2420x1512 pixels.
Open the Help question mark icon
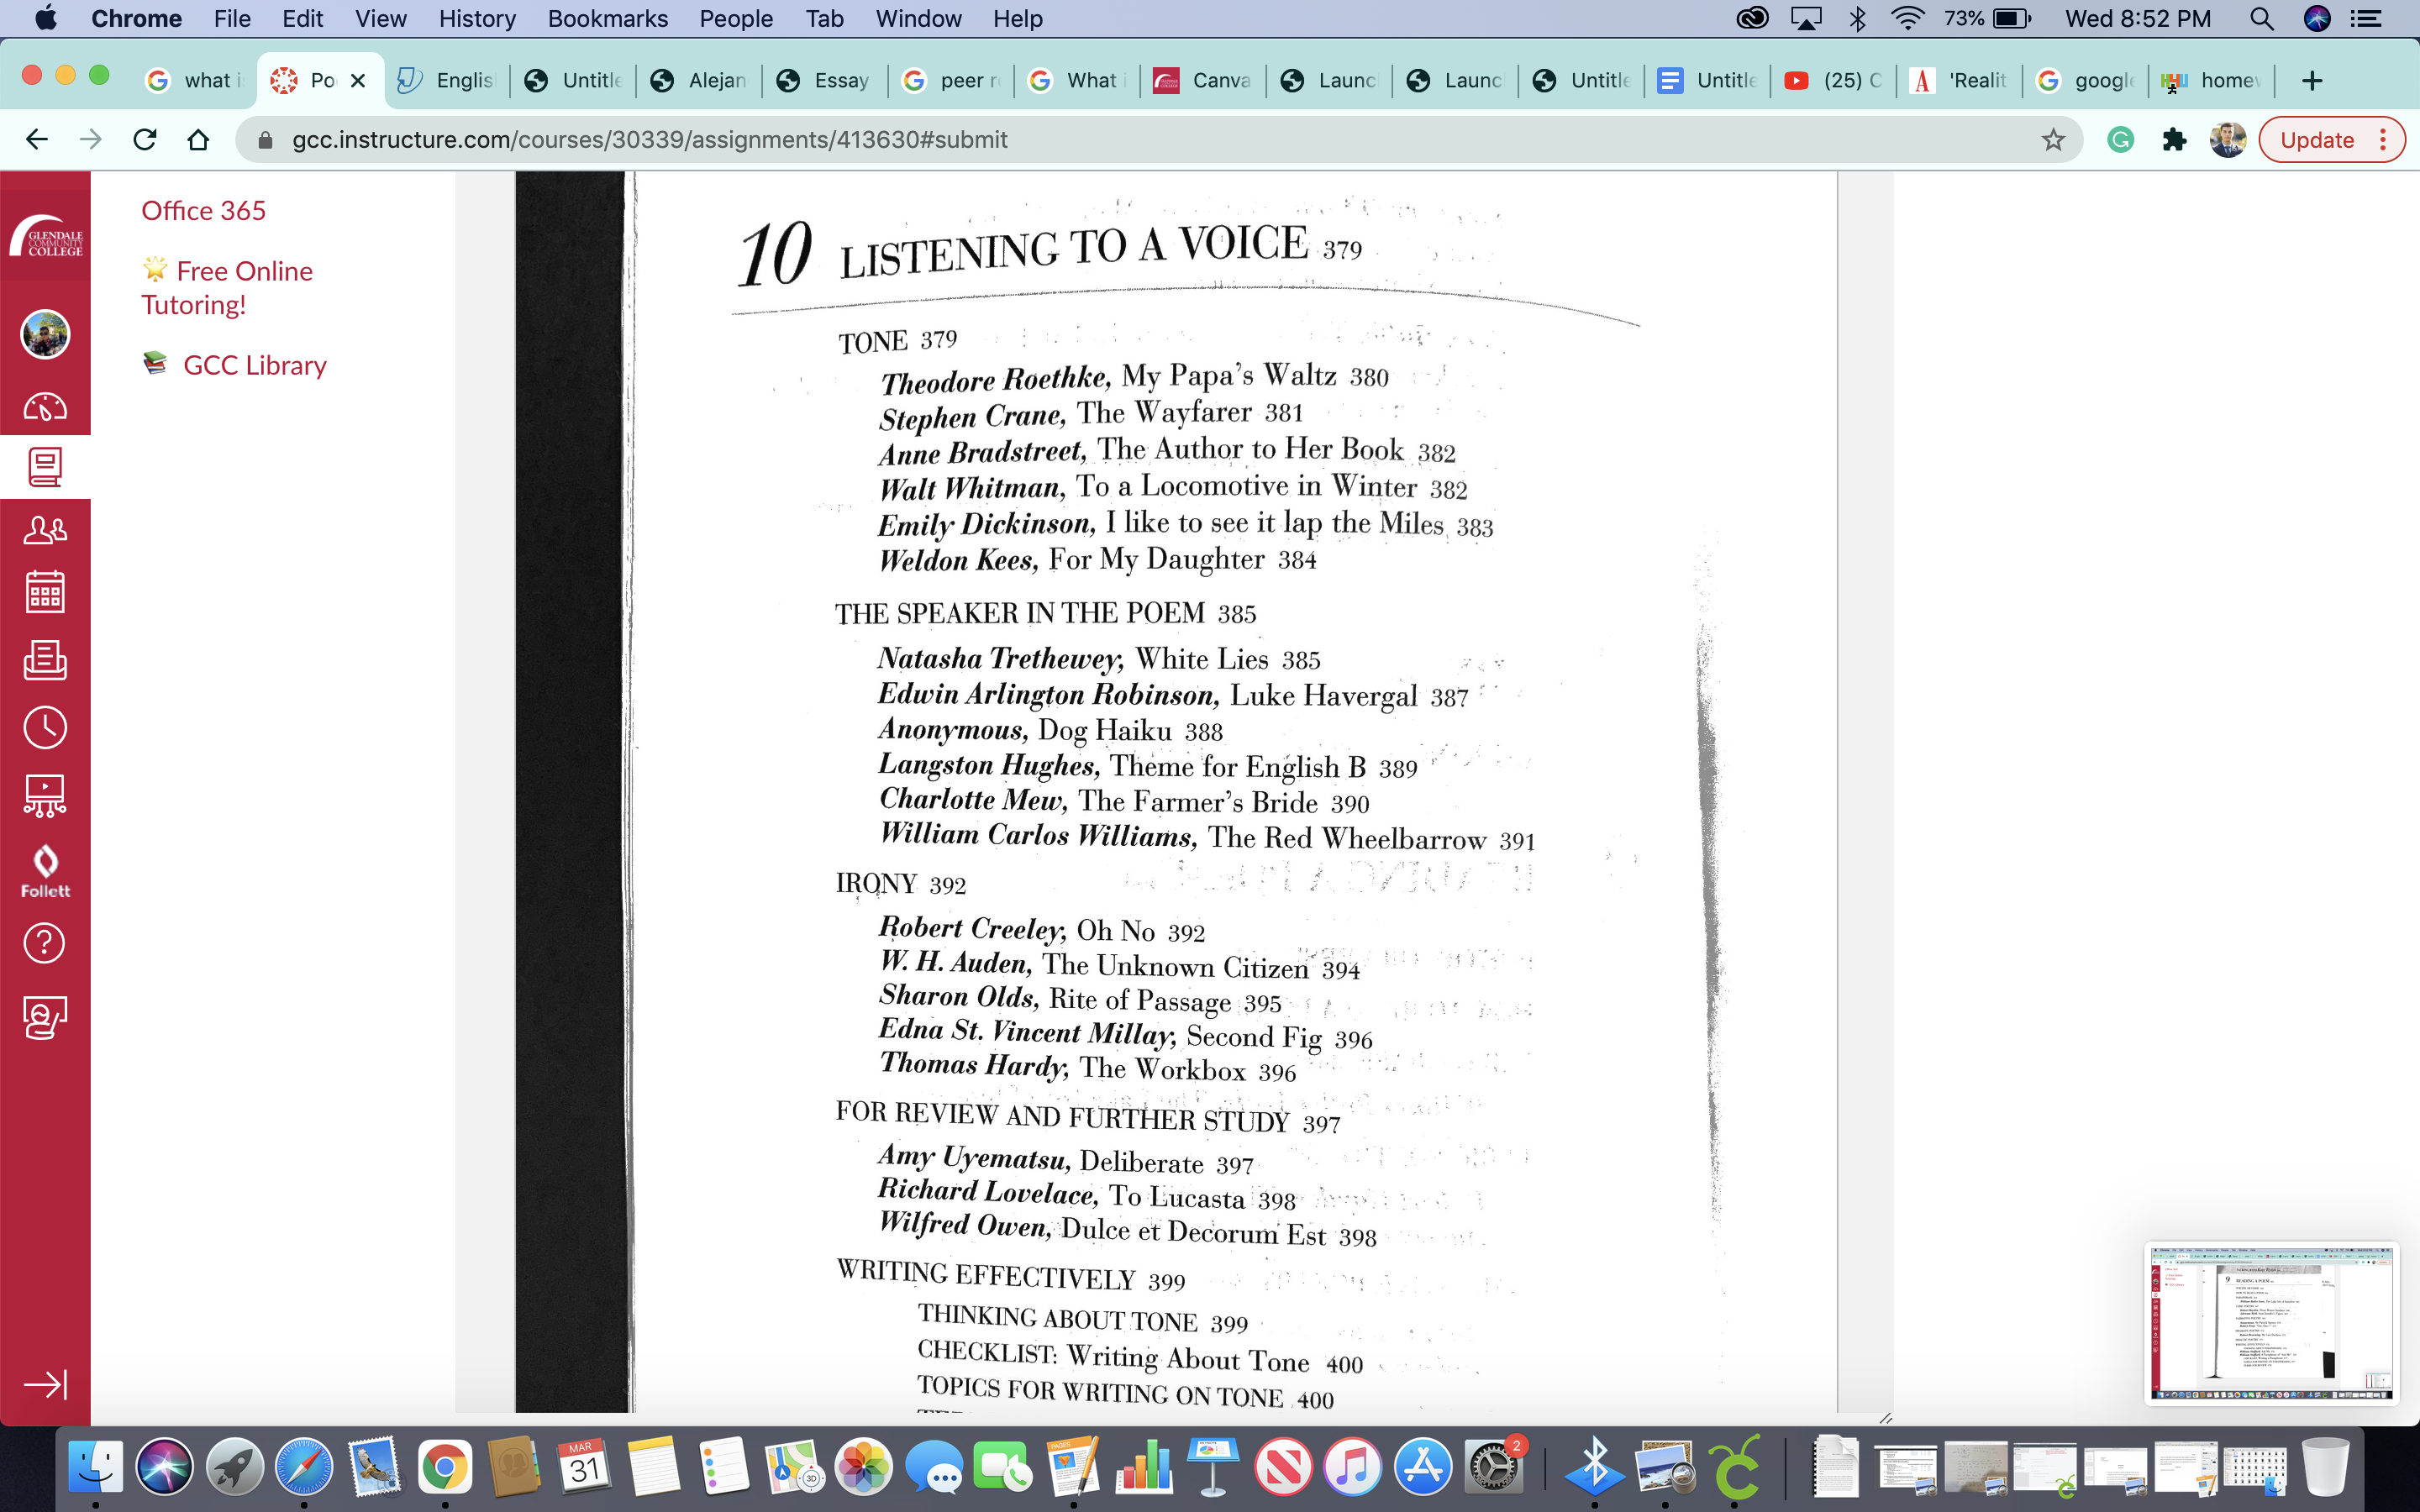click(x=45, y=943)
